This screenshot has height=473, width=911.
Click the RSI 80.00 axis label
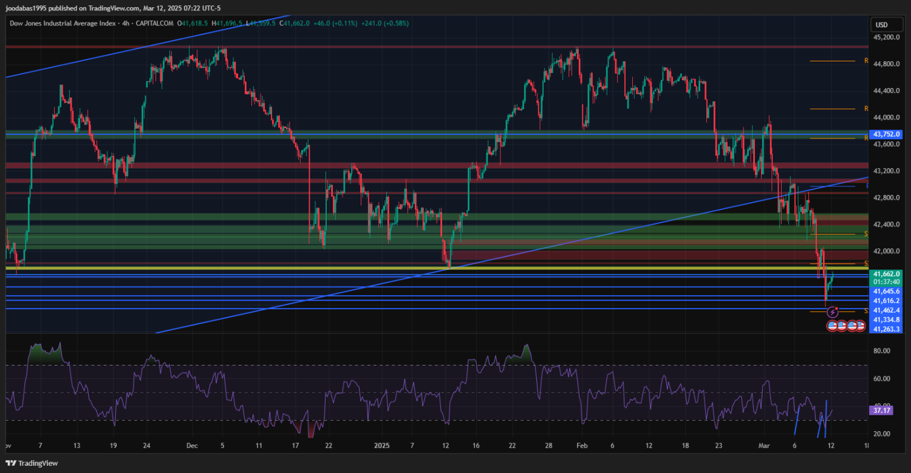coord(882,351)
